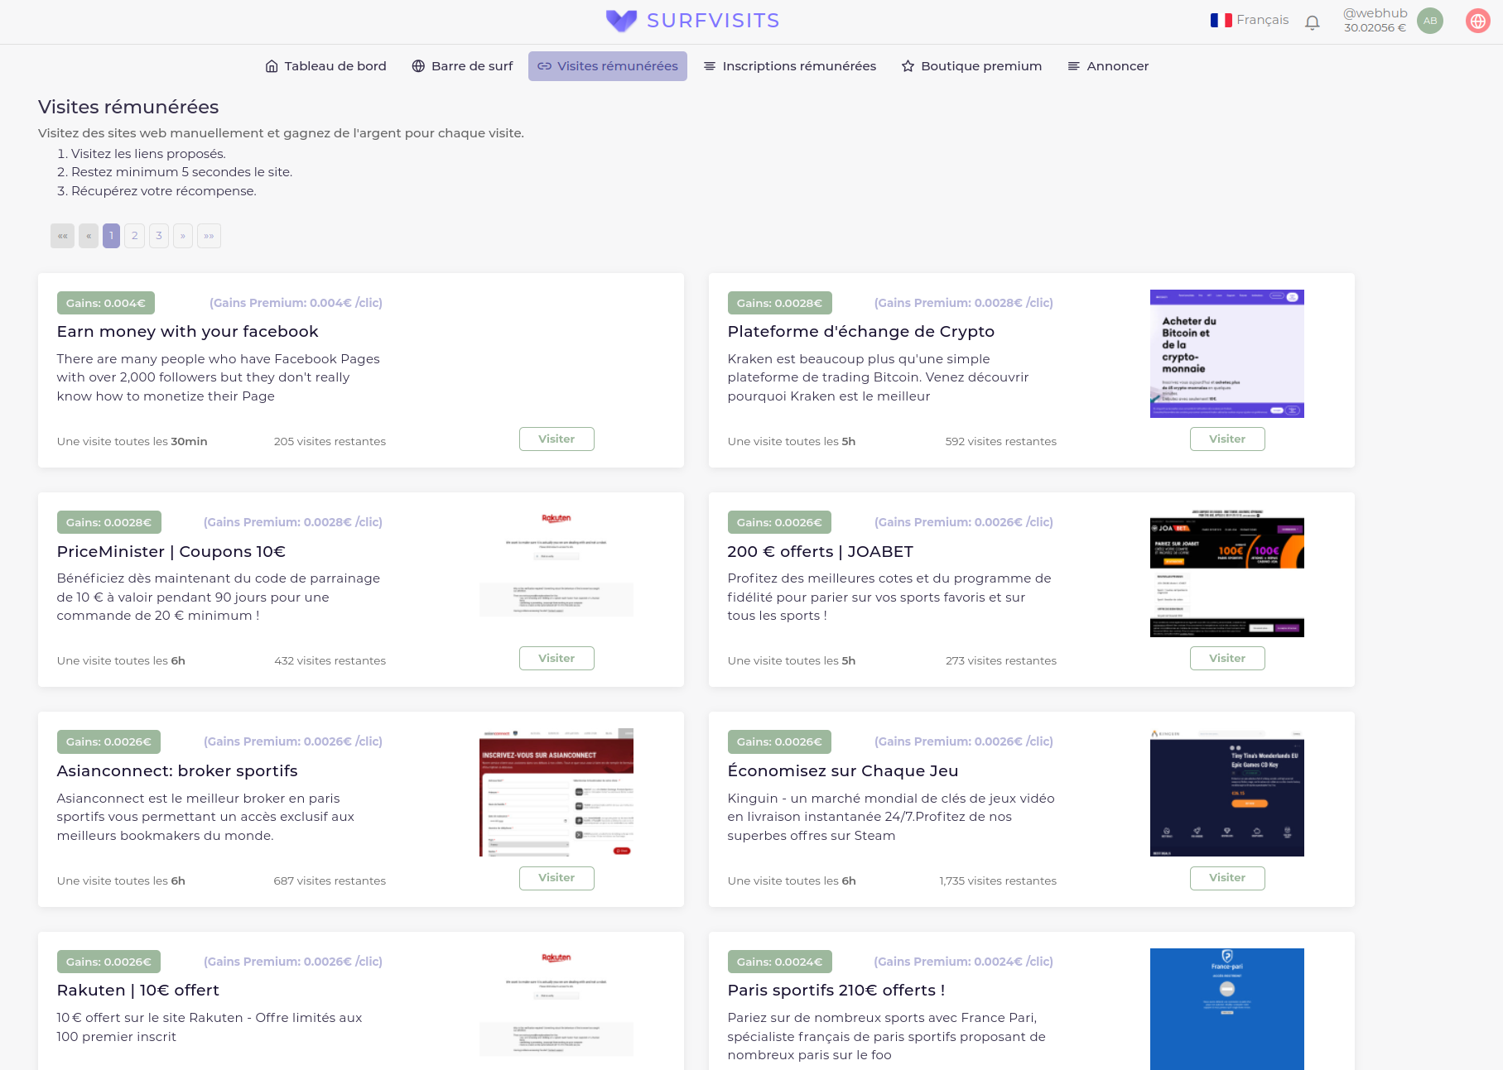1503x1070 pixels.
Task: Click the Tableau de bord house icon
Action: [272, 66]
